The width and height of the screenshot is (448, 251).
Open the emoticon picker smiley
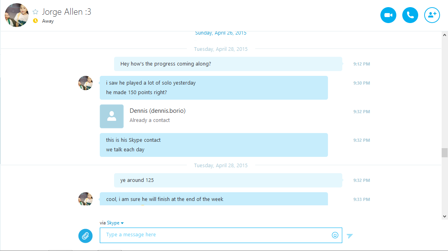tap(335, 235)
